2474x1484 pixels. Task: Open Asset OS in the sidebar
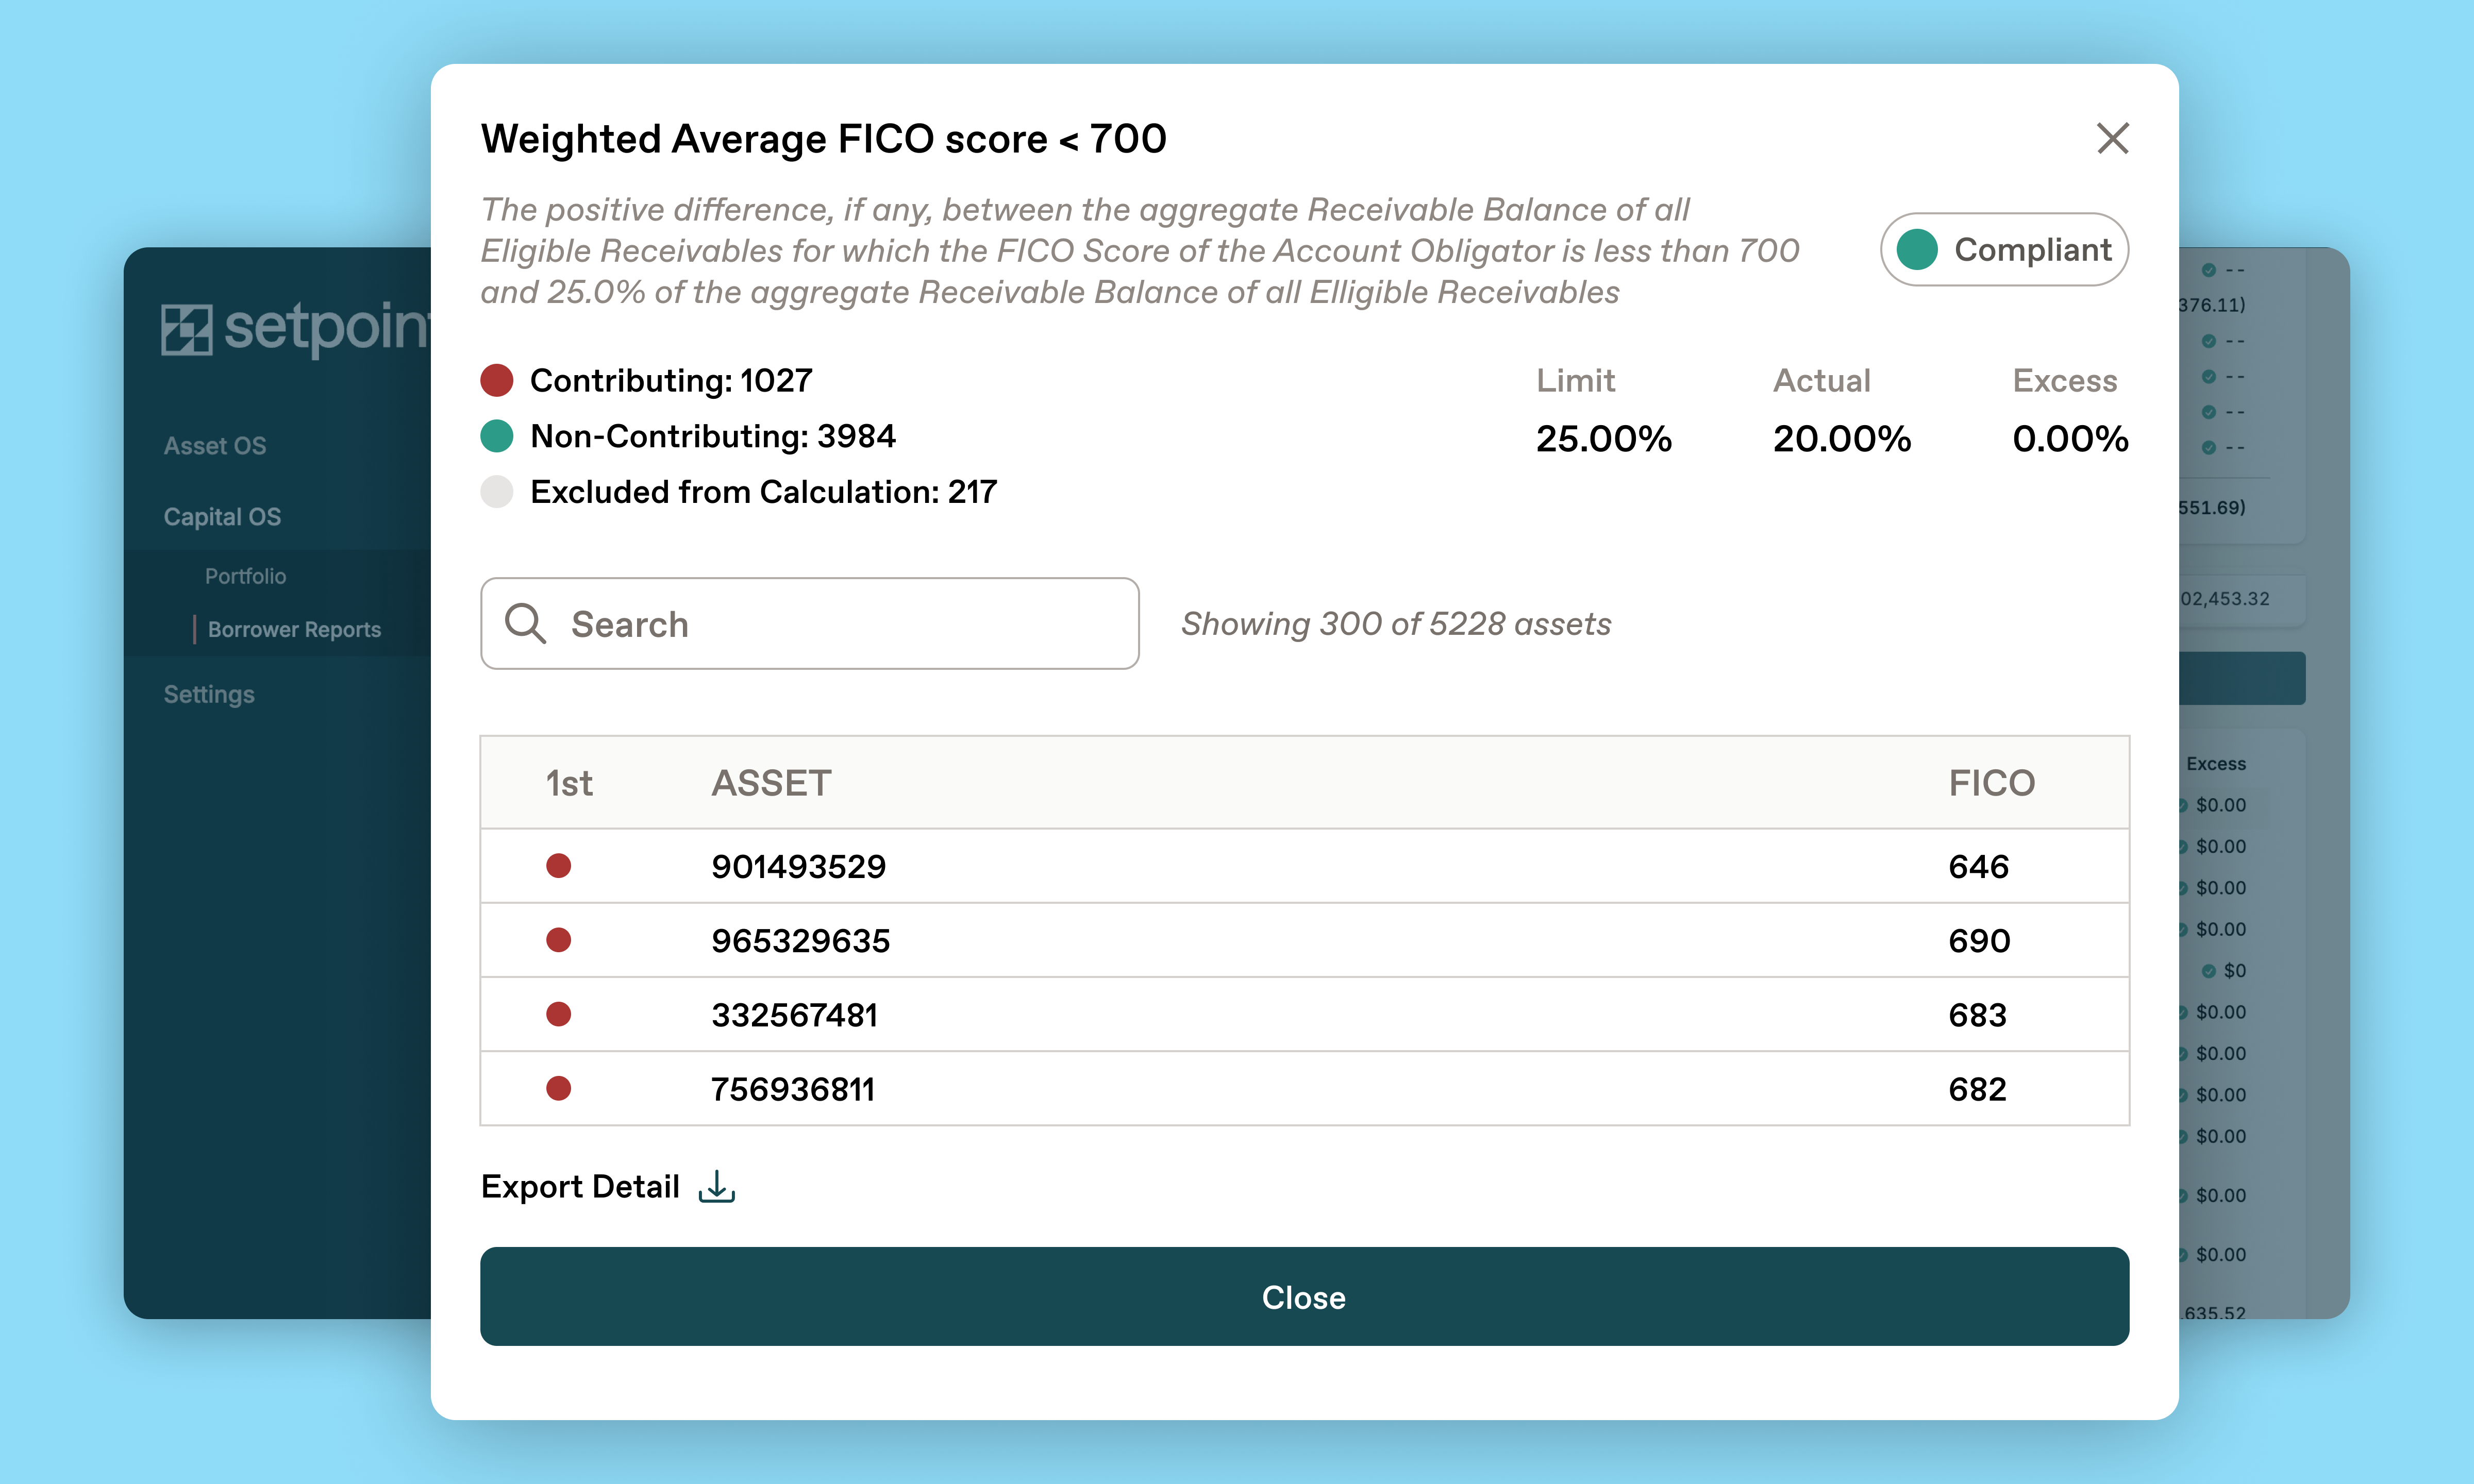click(x=215, y=446)
